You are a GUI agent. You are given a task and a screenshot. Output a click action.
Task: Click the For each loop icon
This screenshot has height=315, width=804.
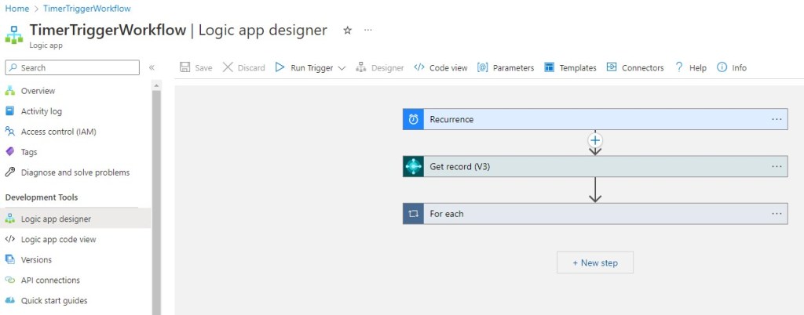(413, 213)
